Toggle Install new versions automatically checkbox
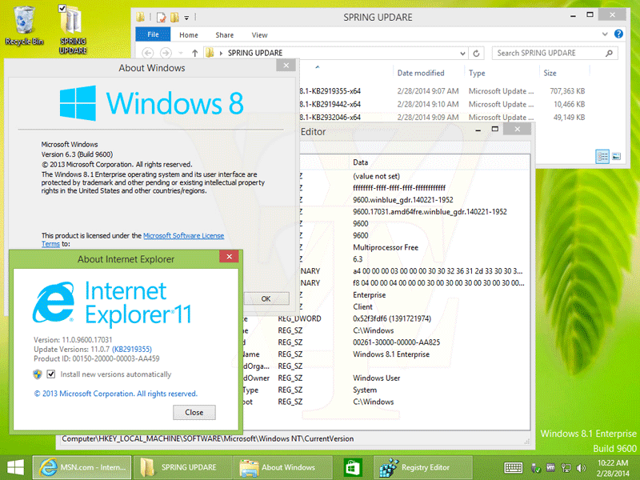640x480 pixels. pyautogui.click(x=51, y=374)
